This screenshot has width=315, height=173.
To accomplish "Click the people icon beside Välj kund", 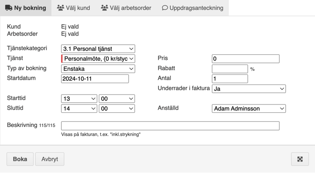I will point(60,8).
